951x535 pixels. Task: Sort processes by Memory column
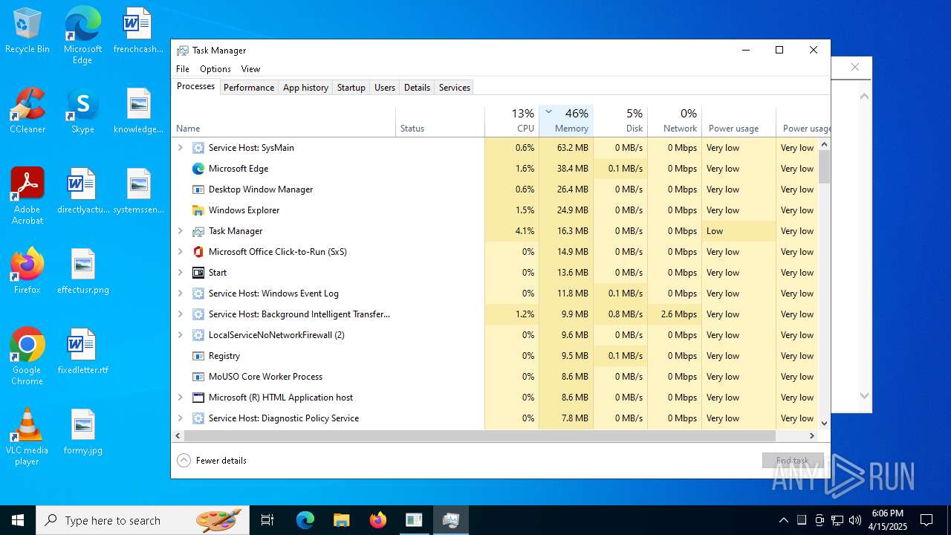(x=566, y=121)
